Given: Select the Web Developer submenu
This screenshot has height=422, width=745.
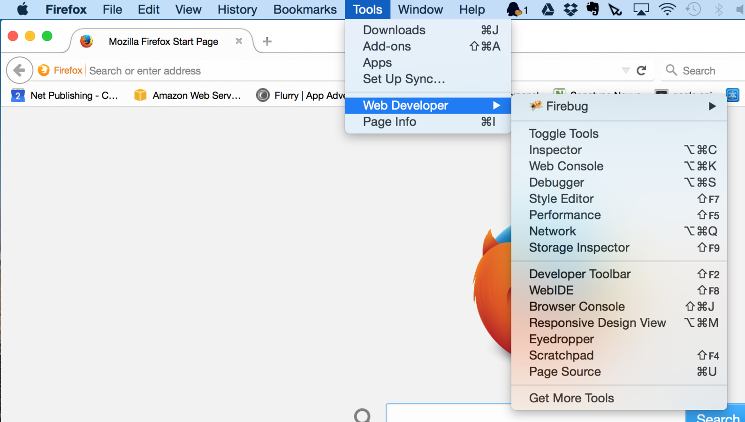Looking at the screenshot, I should 428,105.
